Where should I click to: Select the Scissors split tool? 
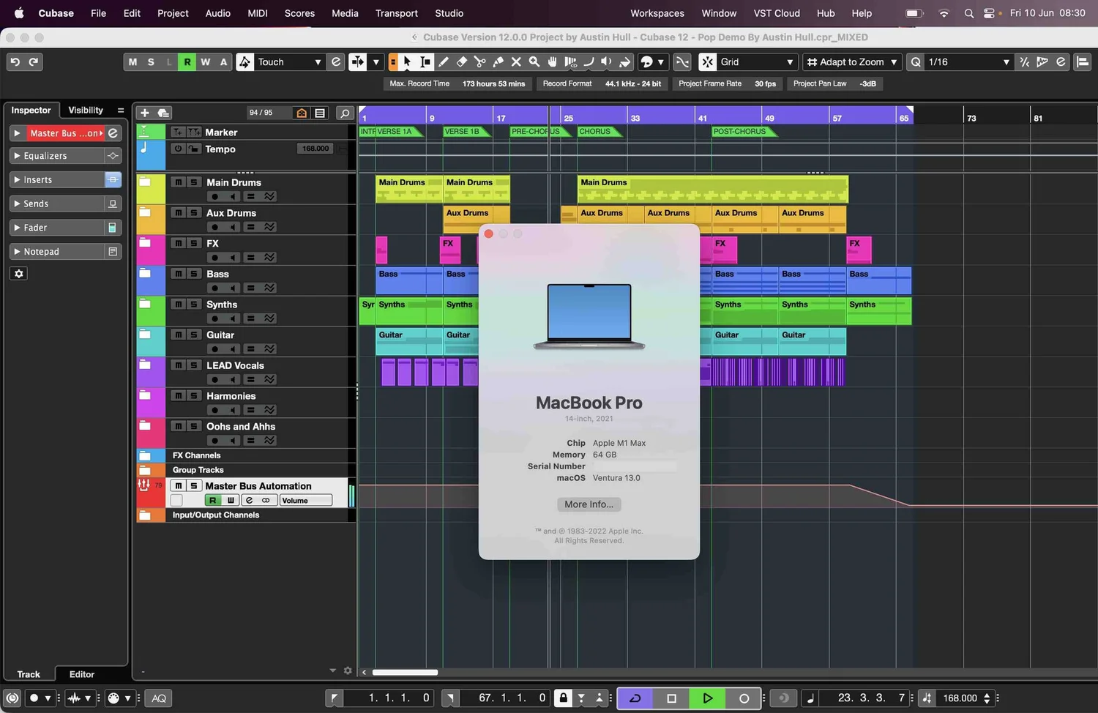[479, 62]
